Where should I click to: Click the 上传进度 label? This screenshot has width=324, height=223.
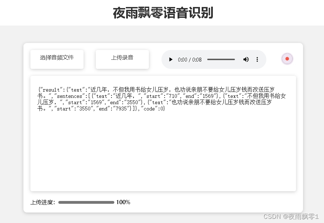coord(42,202)
